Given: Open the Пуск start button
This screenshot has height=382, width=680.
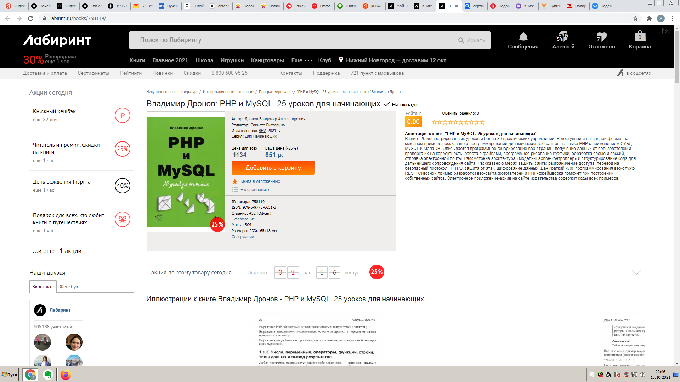Looking at the screenshot, I should (x=10, y=375).
